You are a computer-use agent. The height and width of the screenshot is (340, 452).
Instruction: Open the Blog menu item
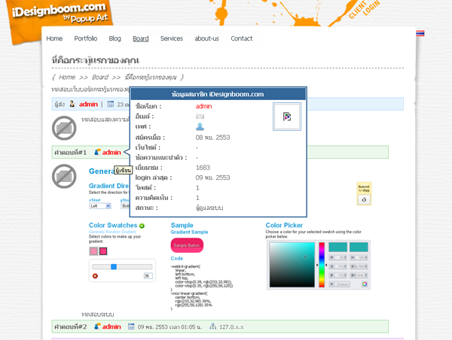pos(115,38)
